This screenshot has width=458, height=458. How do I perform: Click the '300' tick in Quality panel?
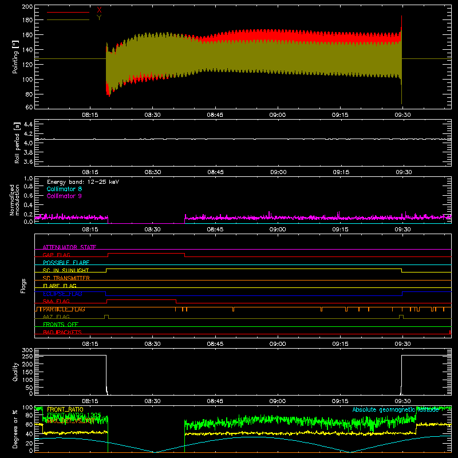(27, 350)
